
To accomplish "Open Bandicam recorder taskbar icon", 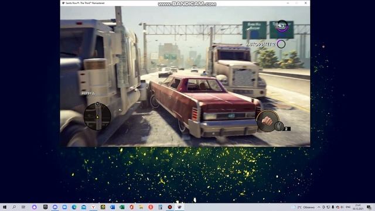I will [x=170, y=207].
